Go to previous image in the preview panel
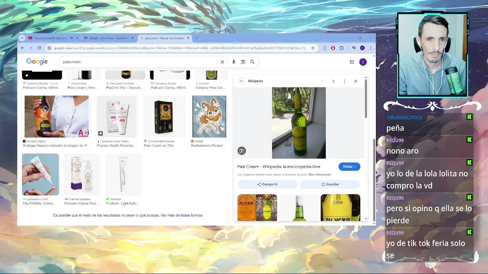The image size is (488, 274). pyautogui.click(x=322, y=81)
